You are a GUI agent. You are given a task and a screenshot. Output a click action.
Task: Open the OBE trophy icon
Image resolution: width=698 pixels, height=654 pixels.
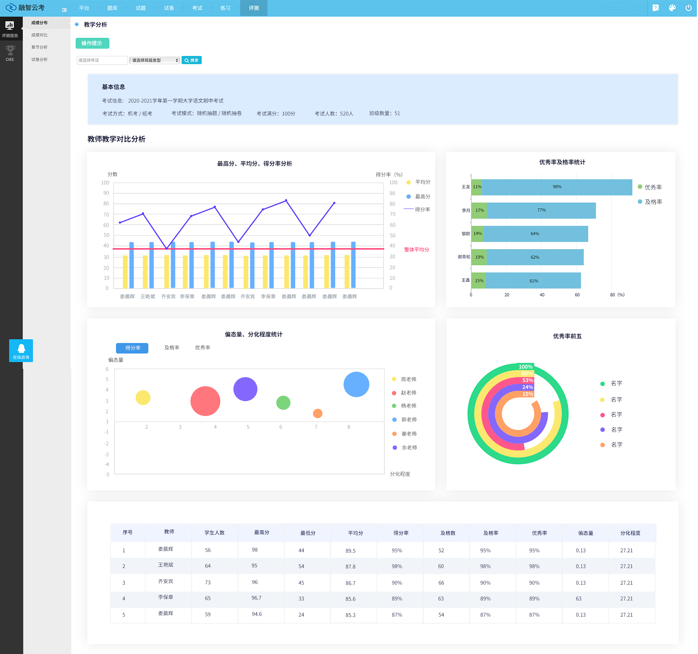pos(10,53)
